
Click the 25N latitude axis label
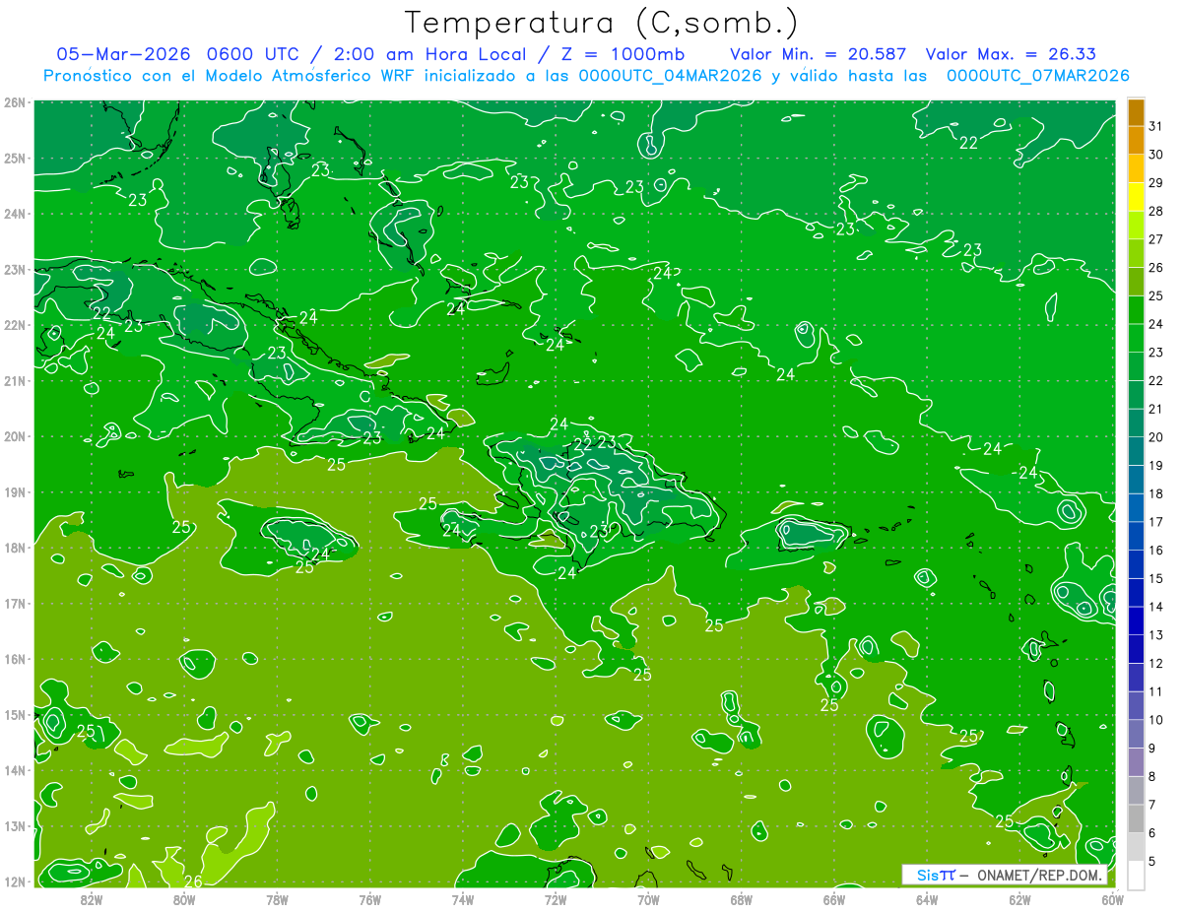[15, 158]
